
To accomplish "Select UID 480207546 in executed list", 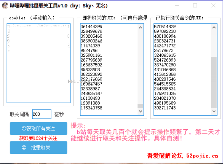I will tap(165, 79).
